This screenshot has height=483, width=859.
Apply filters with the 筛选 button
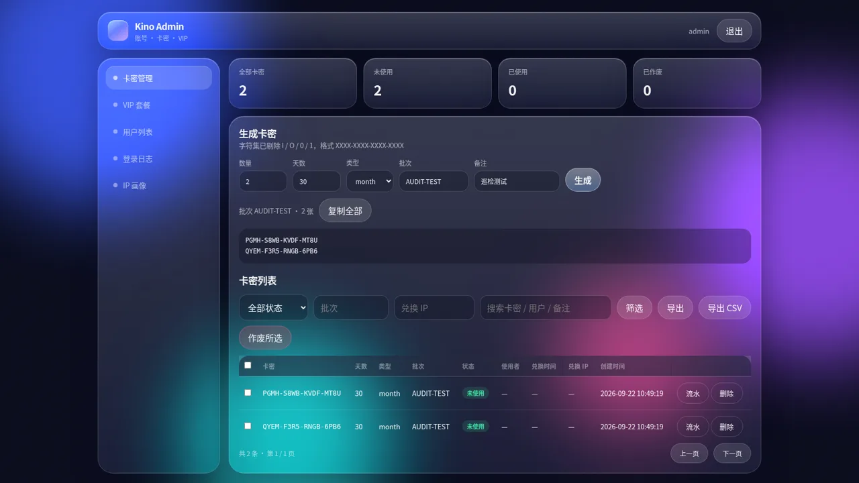[x=634, y=307]
